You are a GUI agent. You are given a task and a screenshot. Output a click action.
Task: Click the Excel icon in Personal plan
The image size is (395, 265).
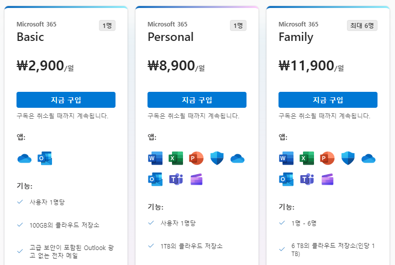[176, 158]
